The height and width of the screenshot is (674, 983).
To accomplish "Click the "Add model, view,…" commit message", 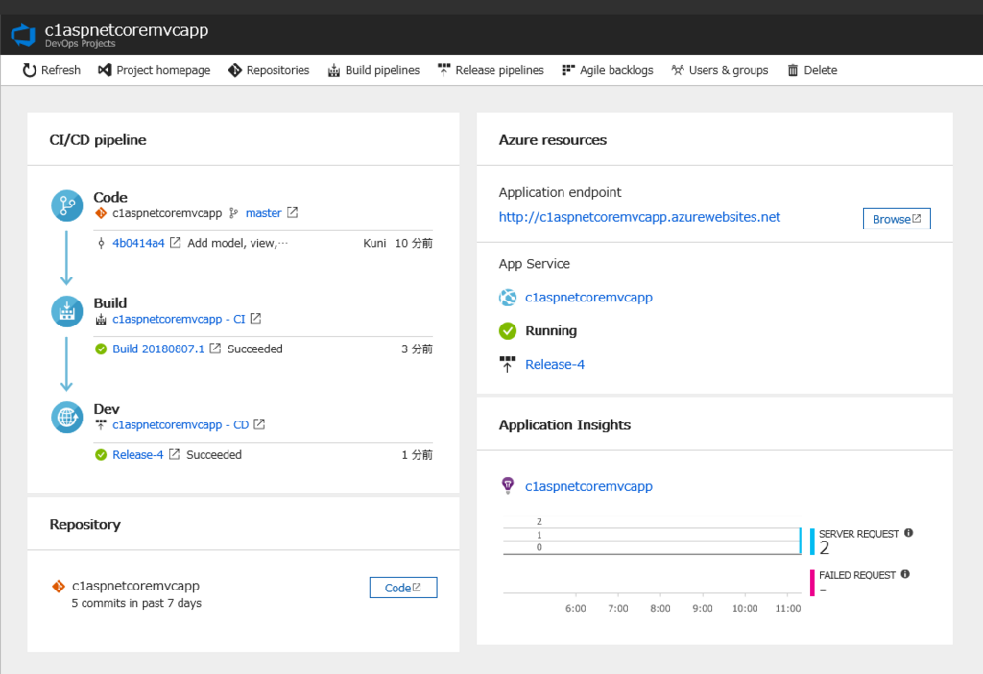I will coord(238,243).
